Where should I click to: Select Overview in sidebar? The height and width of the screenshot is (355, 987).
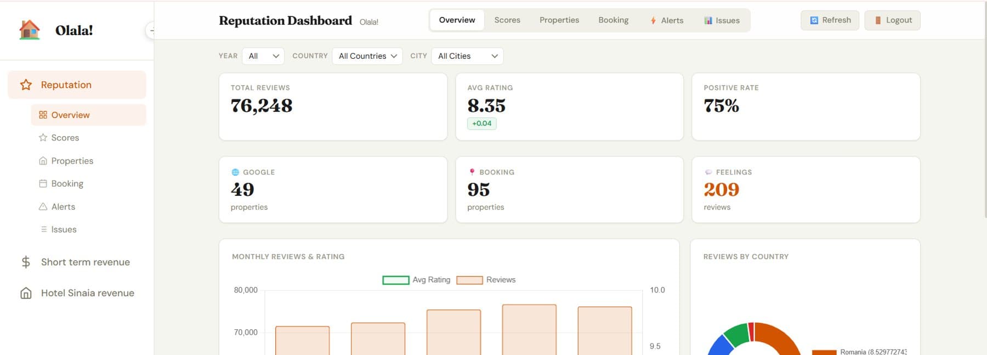(88, 115)
